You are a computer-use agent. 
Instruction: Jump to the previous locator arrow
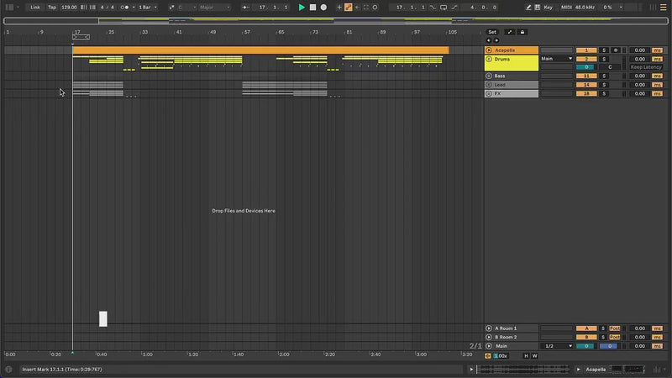click(491, 40)
